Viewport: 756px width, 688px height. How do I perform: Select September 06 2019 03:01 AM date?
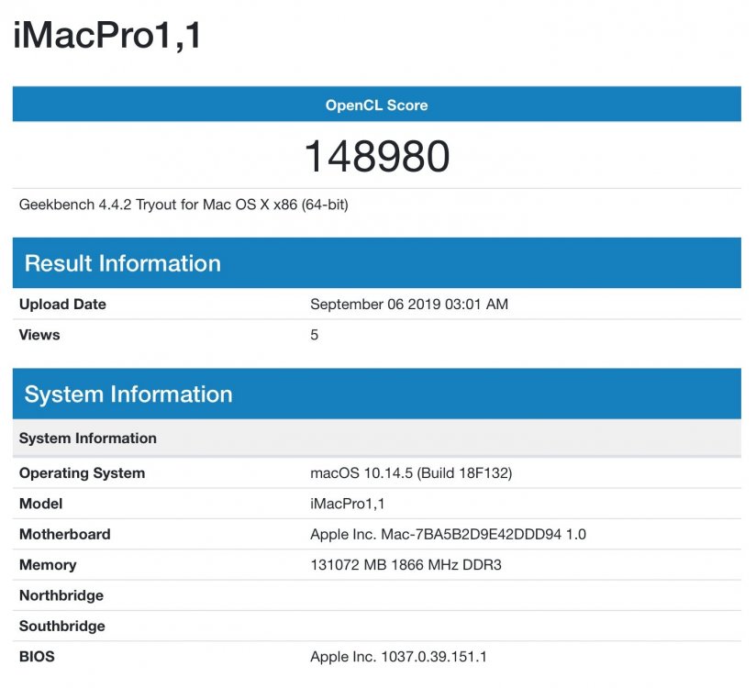[409, 305]
